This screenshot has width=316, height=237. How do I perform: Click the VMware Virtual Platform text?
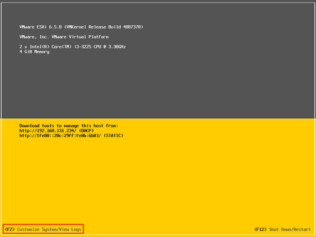pos(80,37)
